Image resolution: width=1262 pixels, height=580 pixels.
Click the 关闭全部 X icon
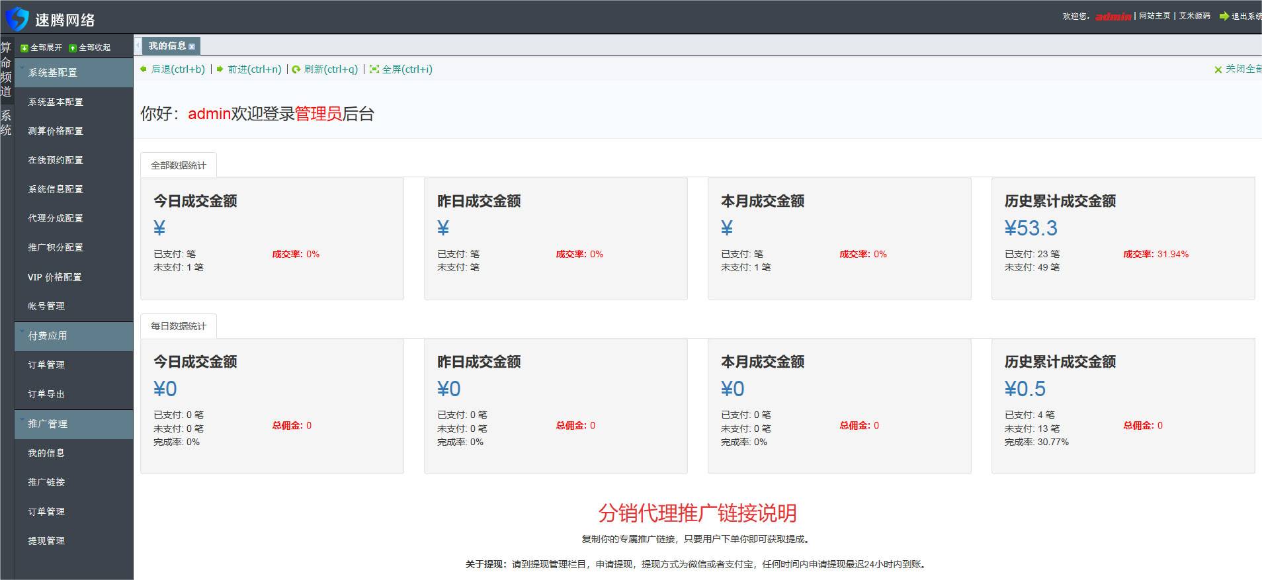click(x=1218, y=69)
